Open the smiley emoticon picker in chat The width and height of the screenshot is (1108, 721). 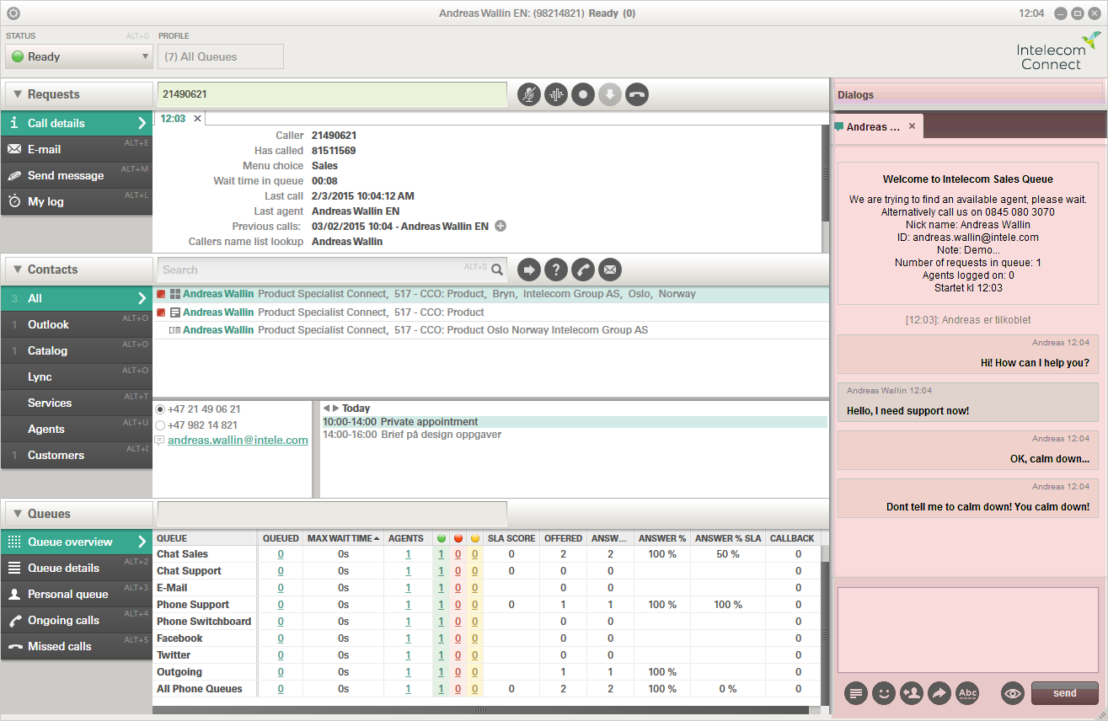(x=884, y=693)
